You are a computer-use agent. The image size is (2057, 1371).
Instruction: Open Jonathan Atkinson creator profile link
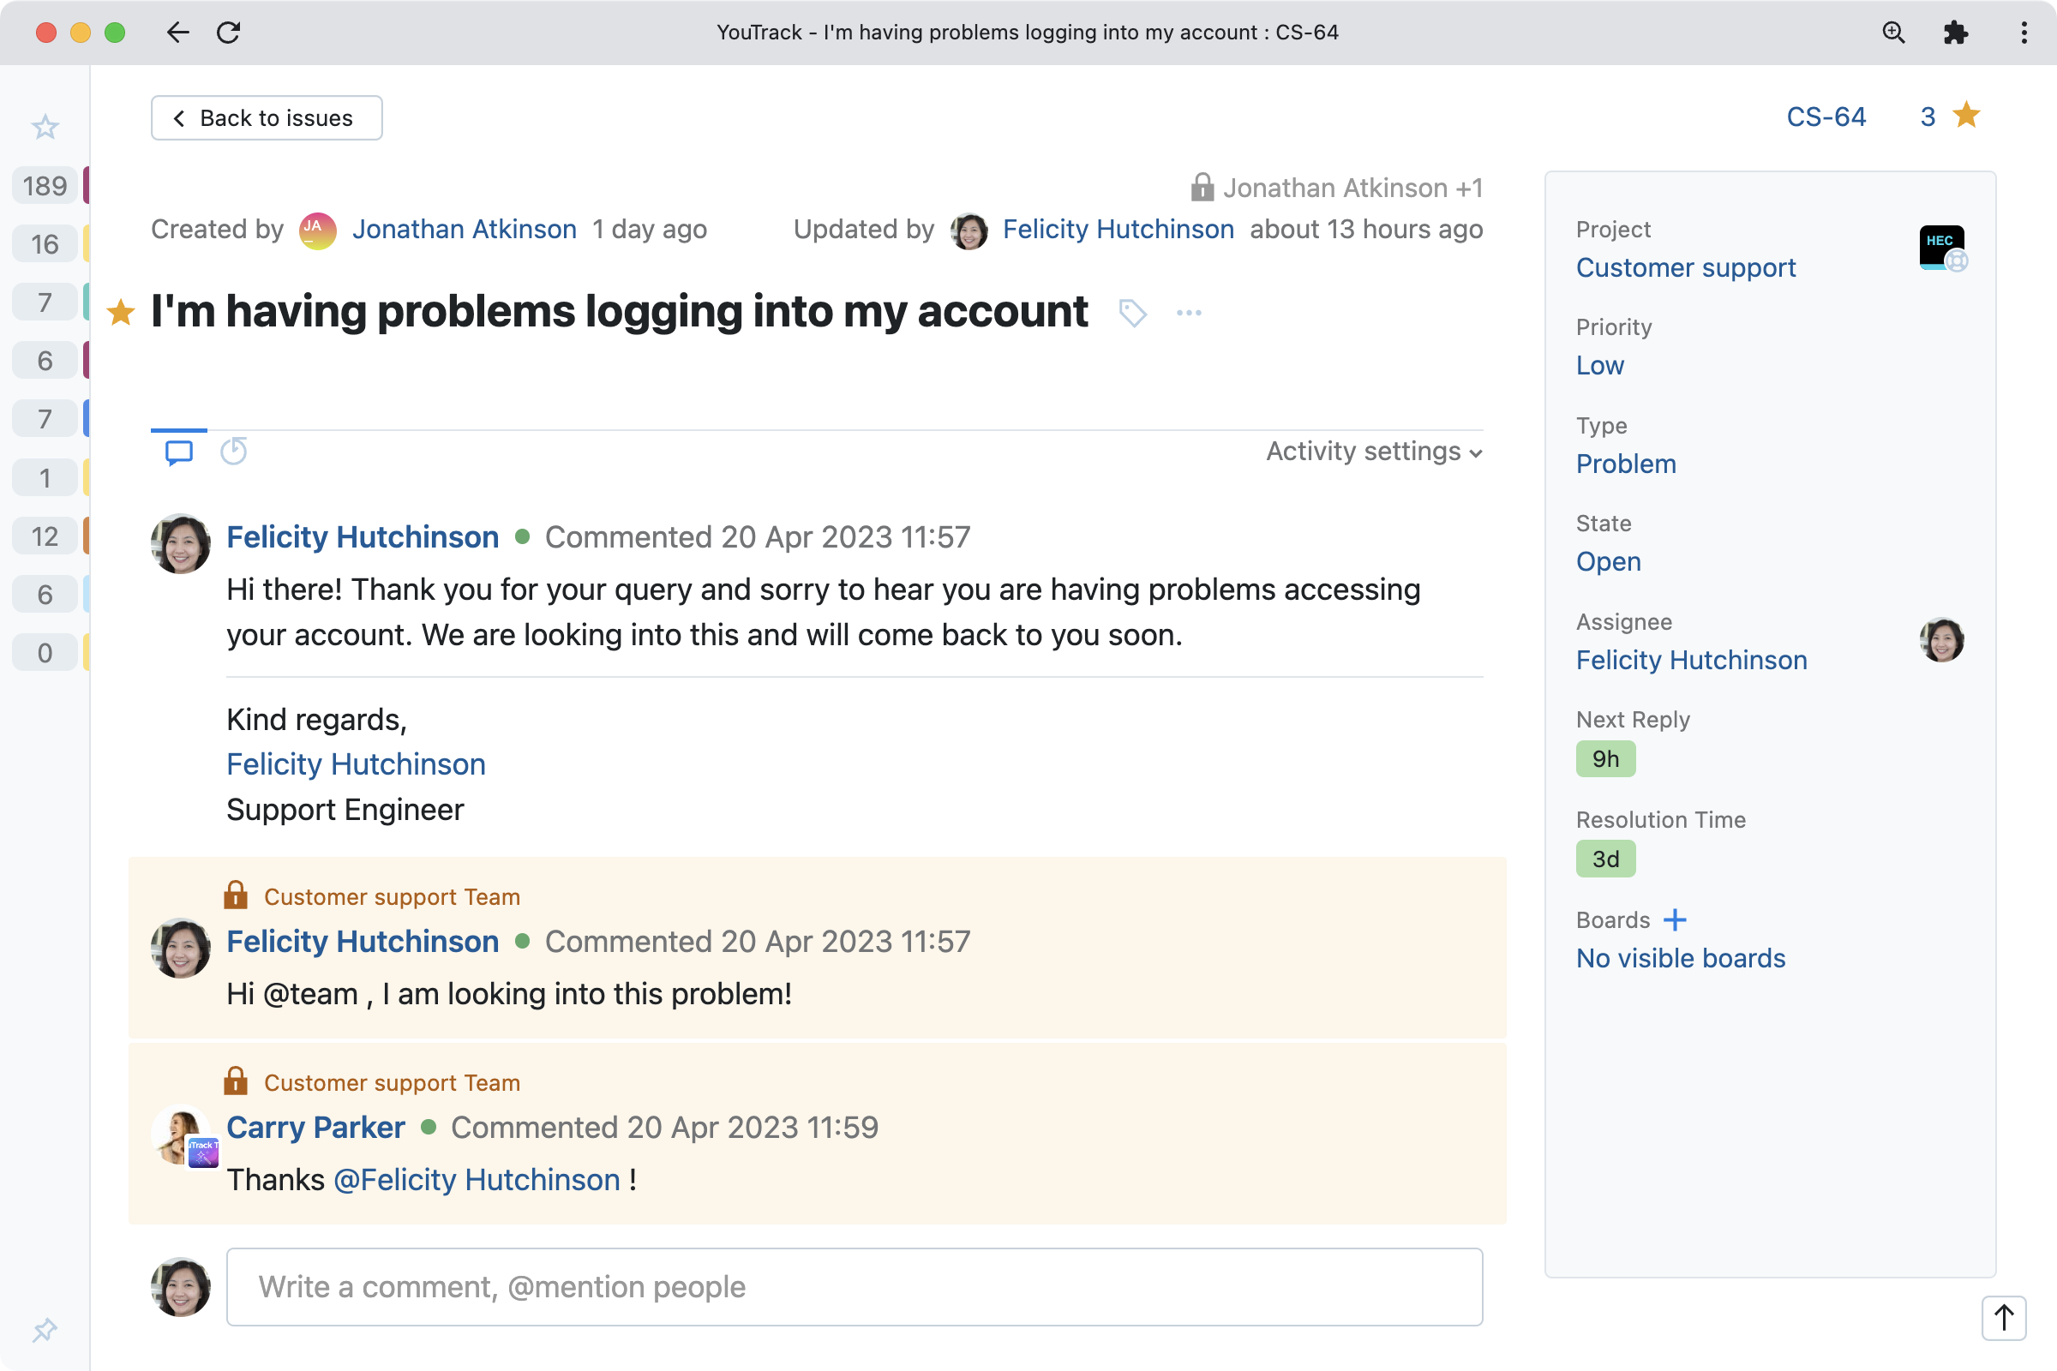click(x=465, y=229)
